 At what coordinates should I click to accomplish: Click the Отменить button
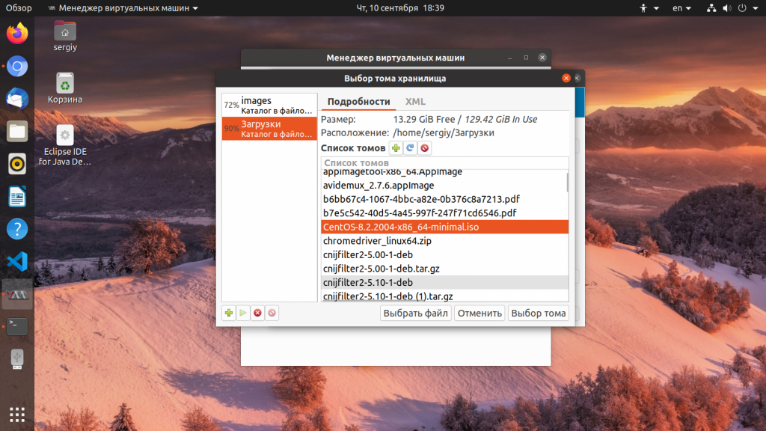point(479,314)
